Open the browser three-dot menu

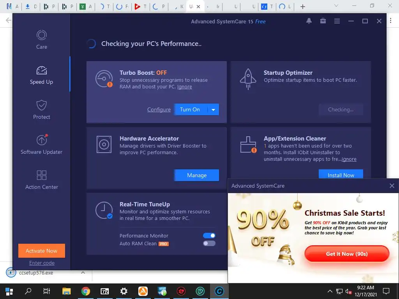tap(390, 21)
